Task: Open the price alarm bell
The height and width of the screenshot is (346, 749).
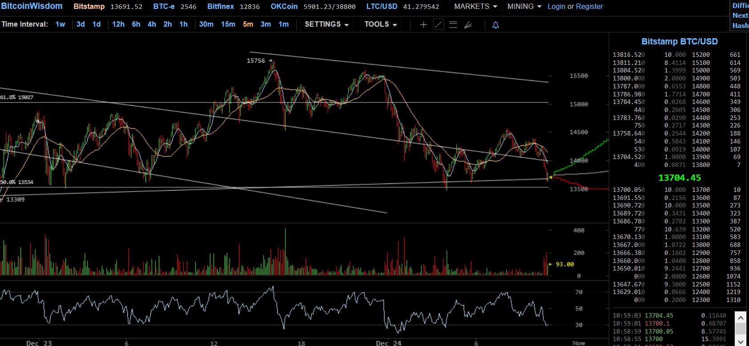Action: point(495,25)
